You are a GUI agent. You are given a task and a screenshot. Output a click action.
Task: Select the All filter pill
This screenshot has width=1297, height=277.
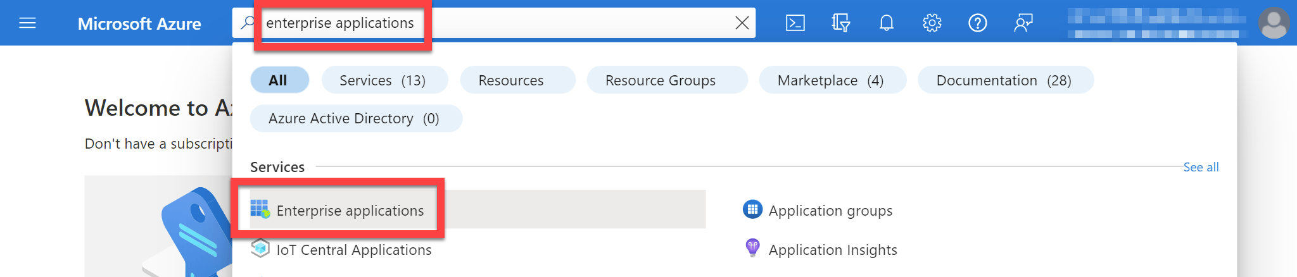[279, 80]
